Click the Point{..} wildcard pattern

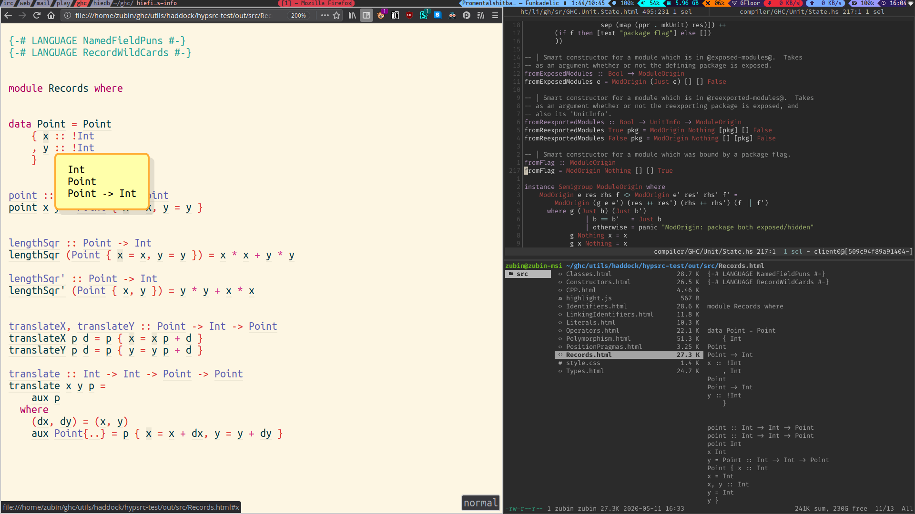(x=80, y=434)
